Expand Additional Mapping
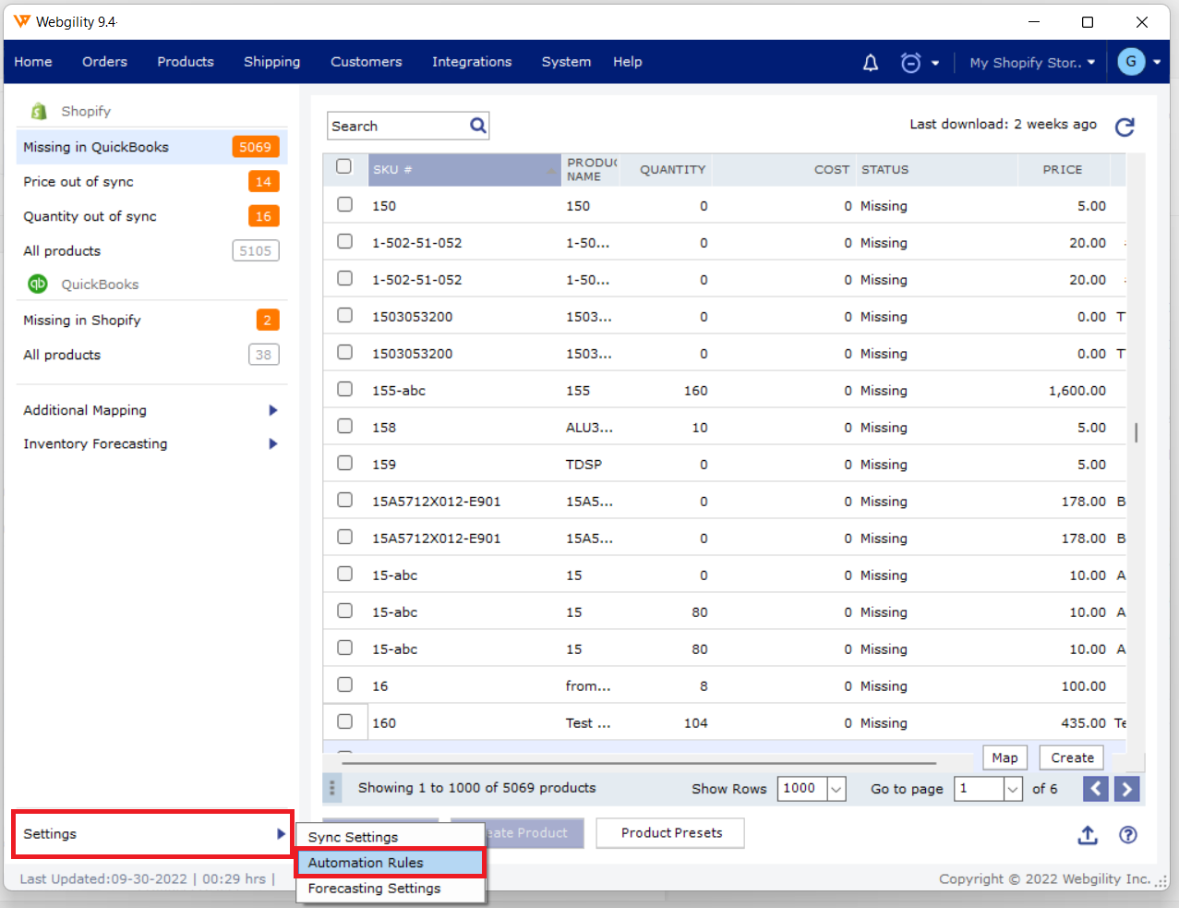 [x=273, y=410]
